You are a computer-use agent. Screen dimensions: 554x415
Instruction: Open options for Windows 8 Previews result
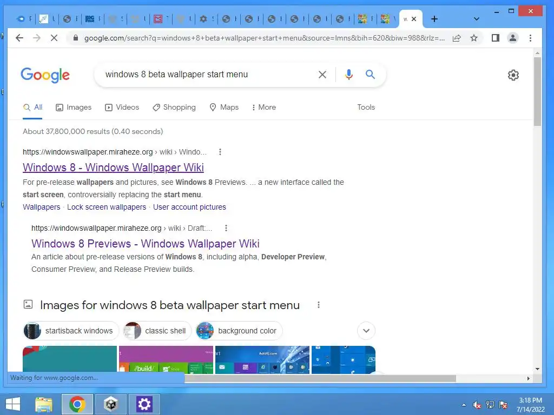point(226,229)
